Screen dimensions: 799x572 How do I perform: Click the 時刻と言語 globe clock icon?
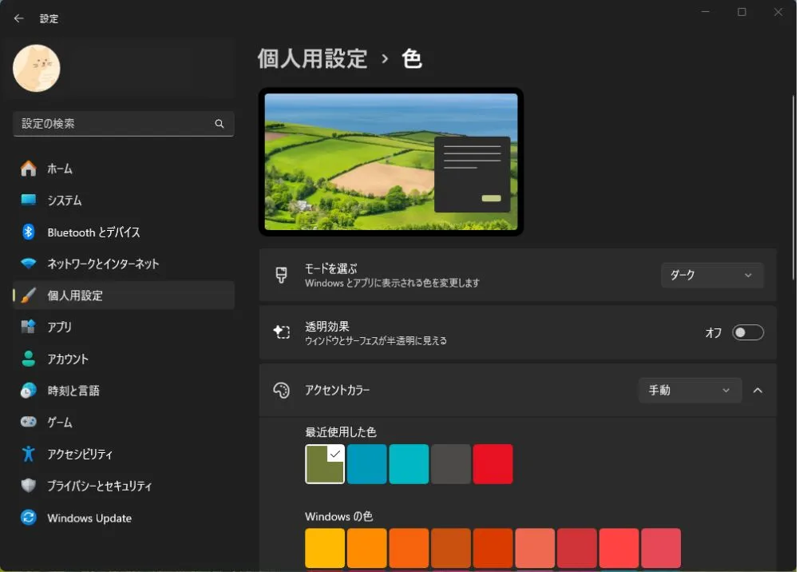point(29,391)
